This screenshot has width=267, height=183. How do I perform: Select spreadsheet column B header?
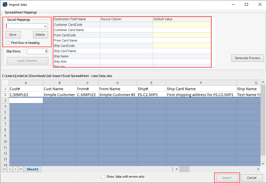point(60,83)
